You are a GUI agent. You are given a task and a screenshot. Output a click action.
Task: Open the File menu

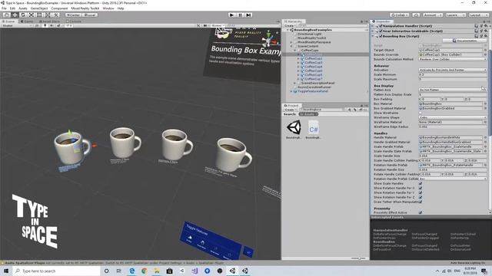(4, 8)
